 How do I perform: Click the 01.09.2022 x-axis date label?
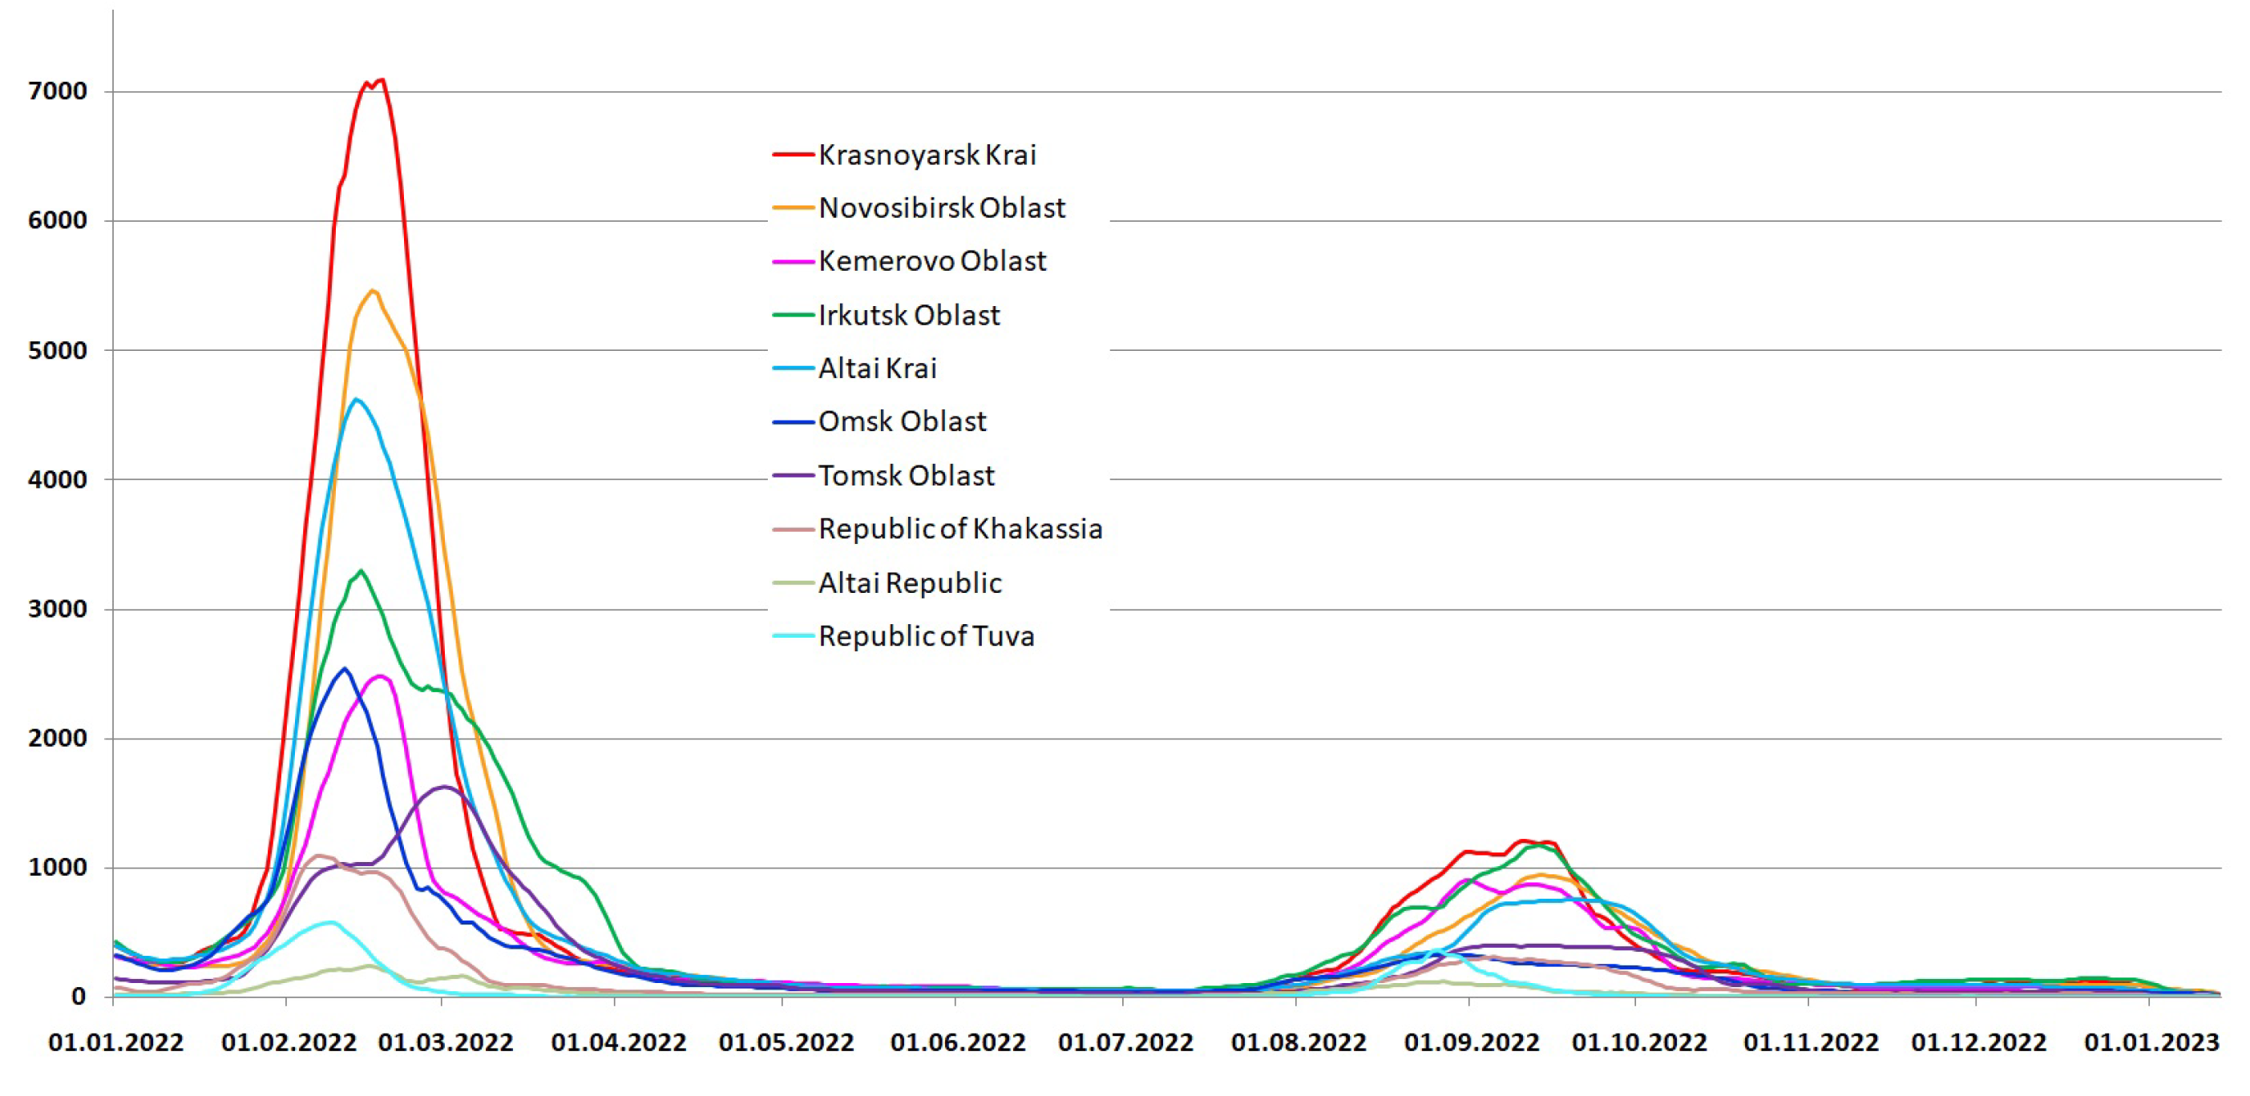(1472, 1043)
